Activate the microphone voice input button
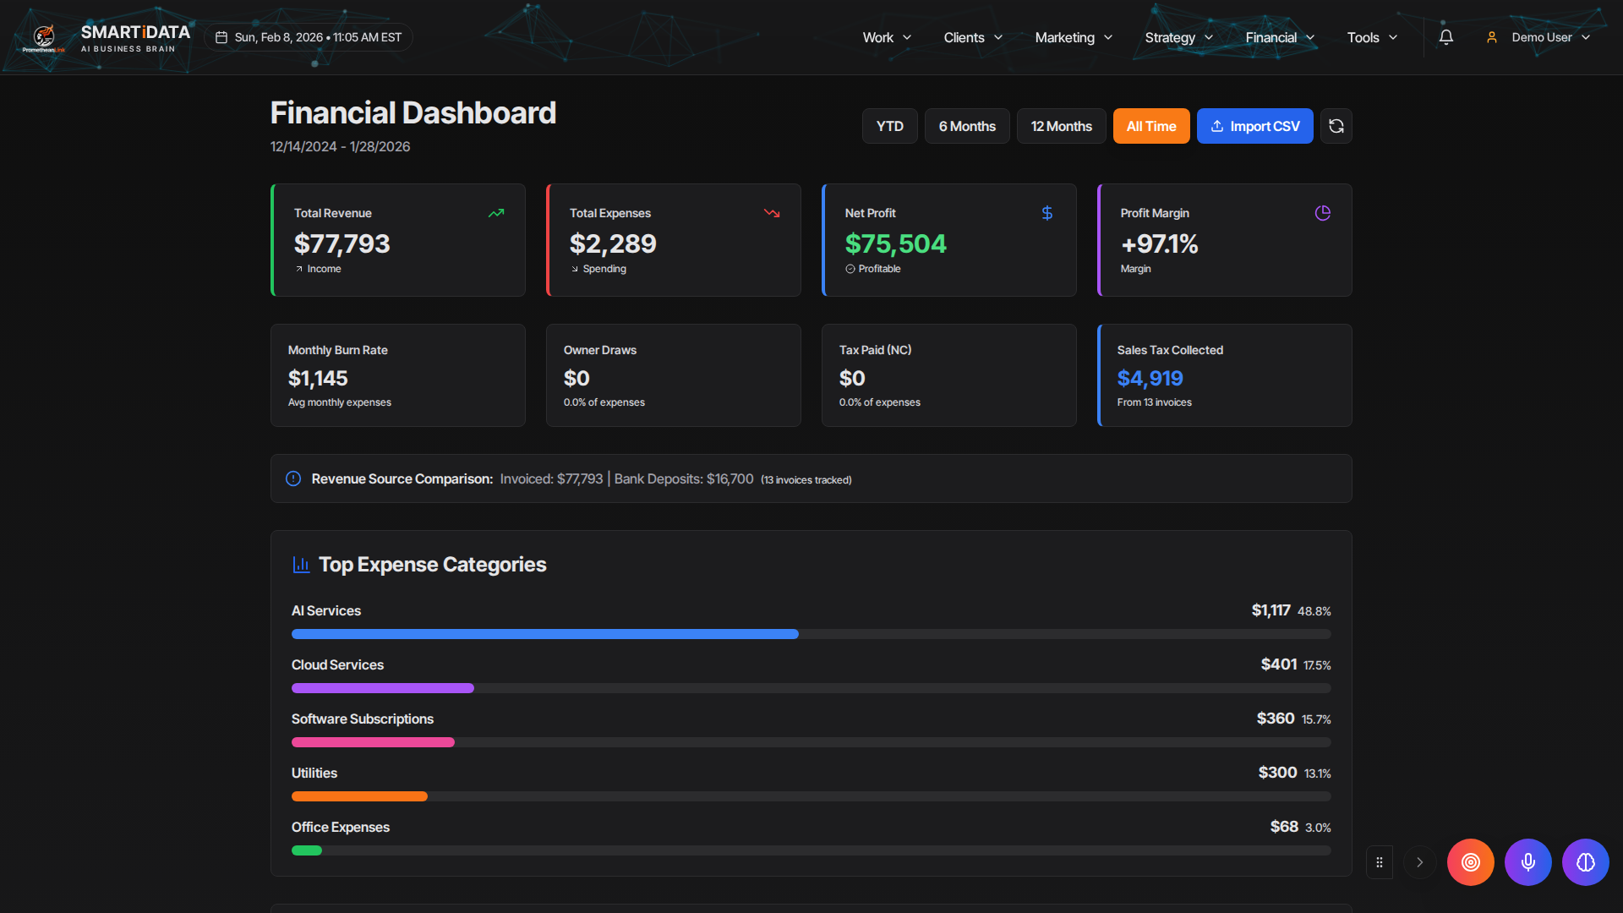The width and height of the screenshot is (1623, 913). 1527,862
